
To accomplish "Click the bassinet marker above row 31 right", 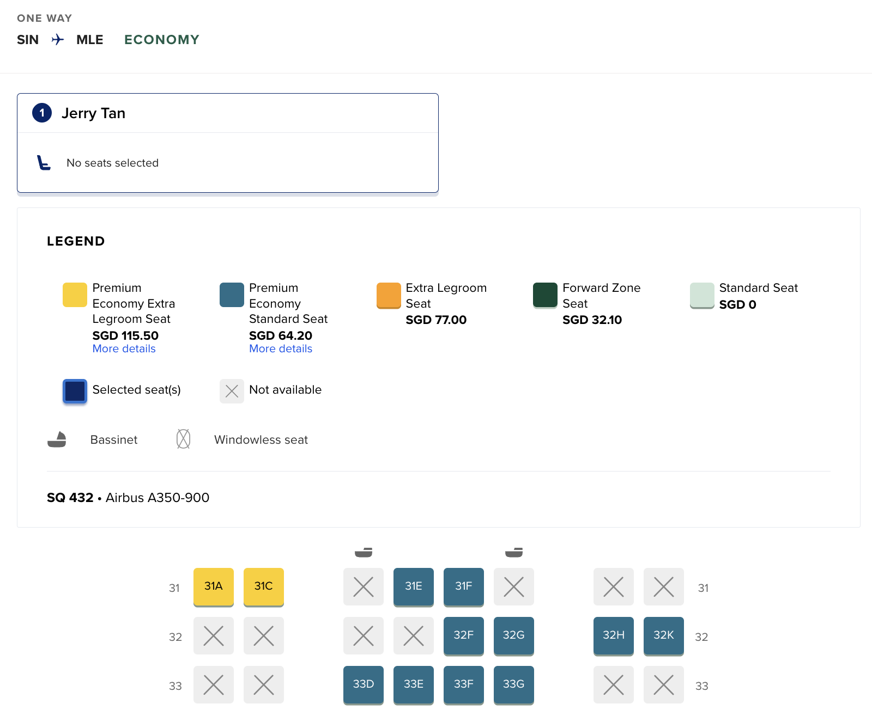I will 514,553.
